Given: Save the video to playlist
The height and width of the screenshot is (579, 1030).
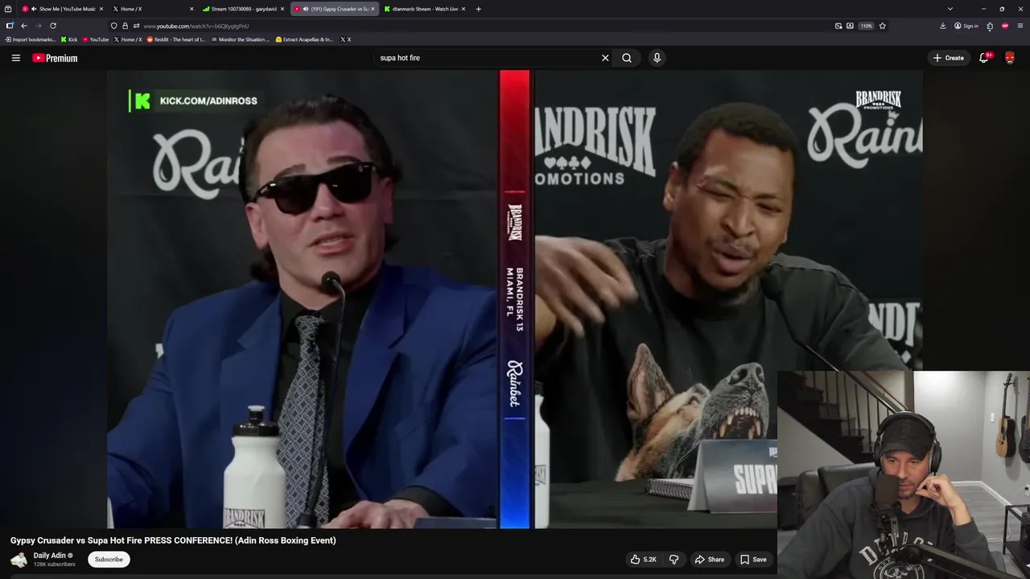Looking at the screenshot, I should click(x=753, y=559).
